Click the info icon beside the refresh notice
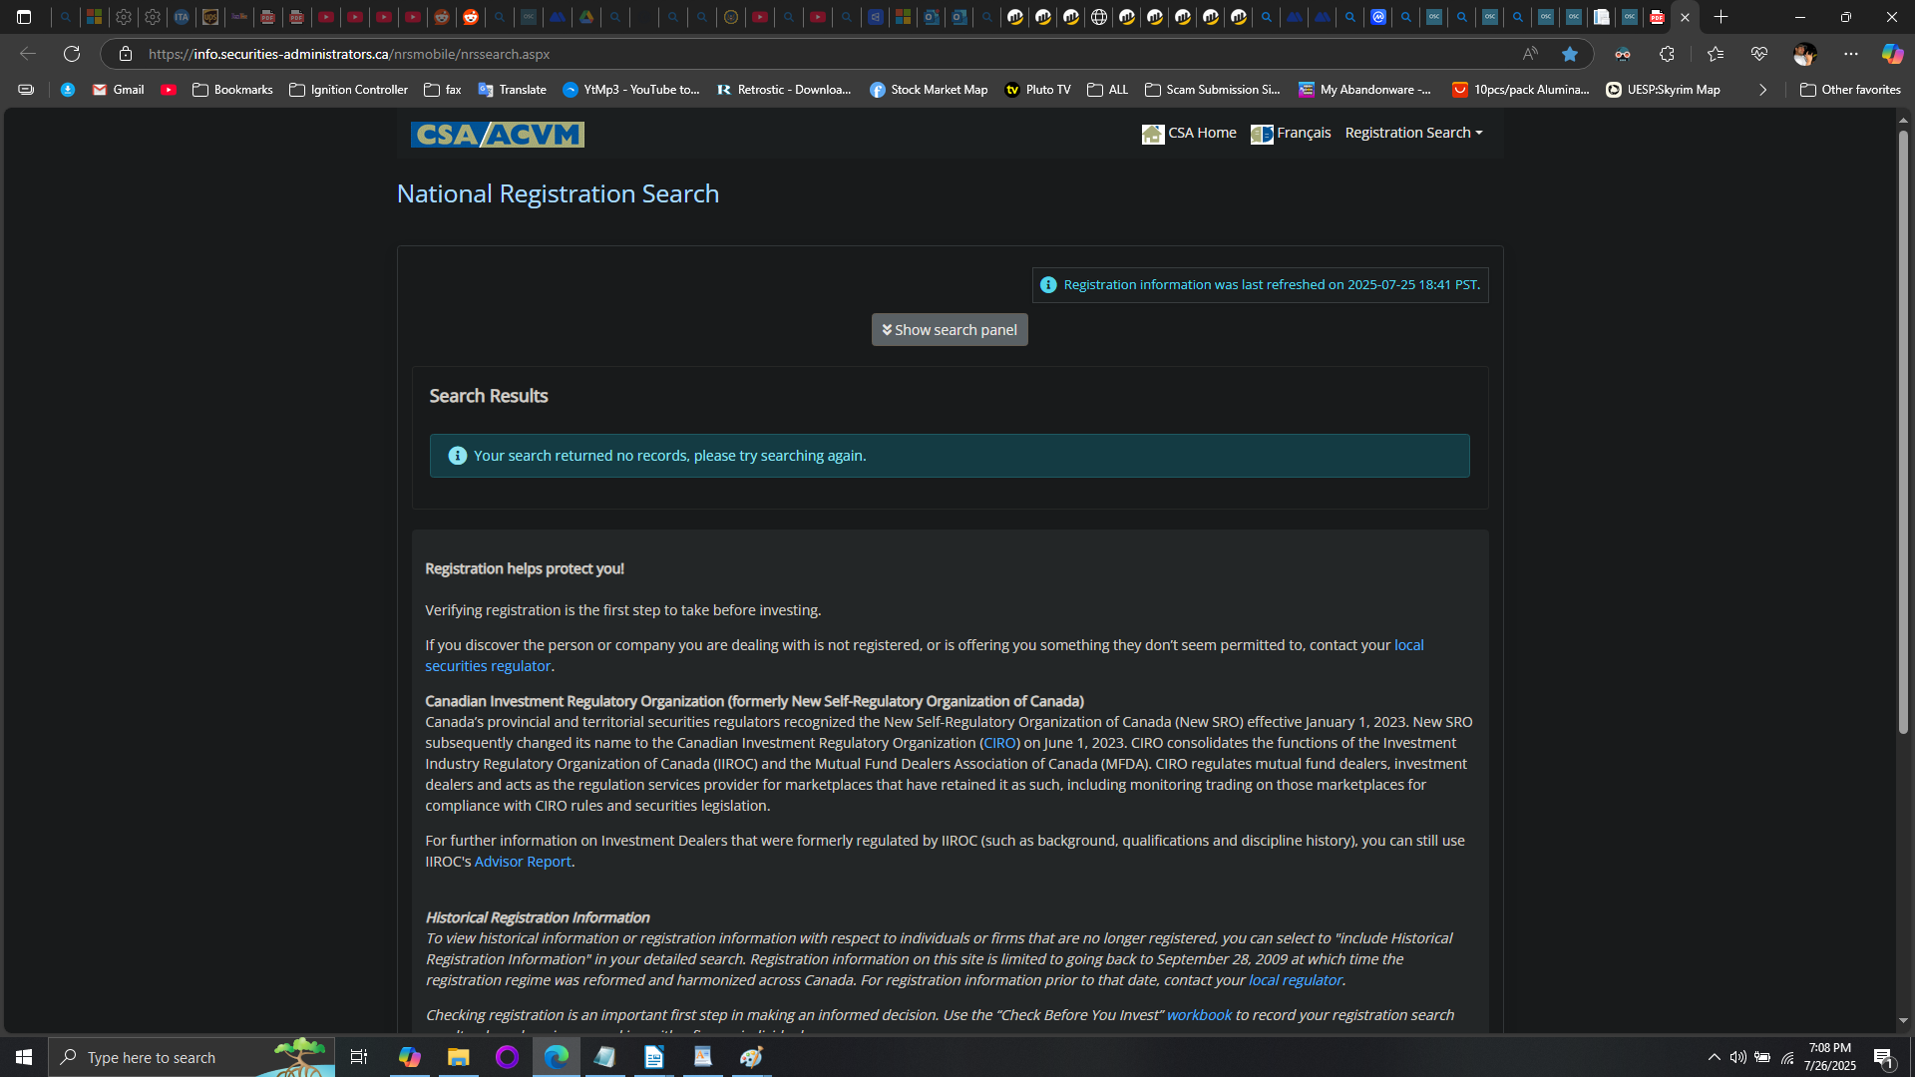This screenshot has width=1915, height=1077. click(x=1048, y=285)
